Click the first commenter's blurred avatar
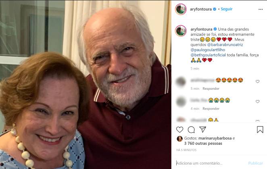 [181, 82]
